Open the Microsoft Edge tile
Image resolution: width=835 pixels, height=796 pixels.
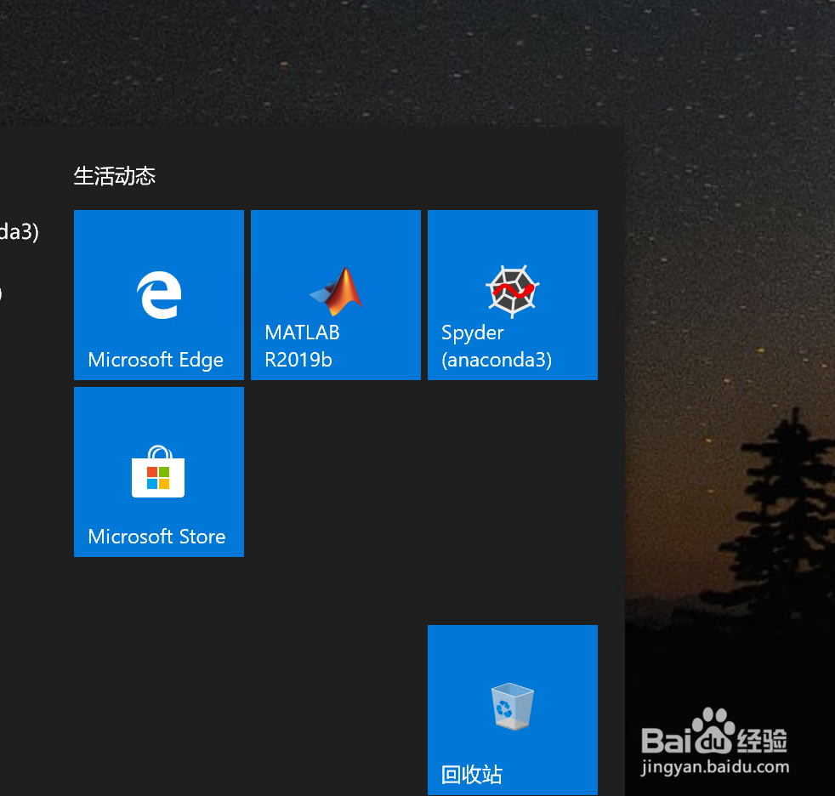[x=159, y=295]
